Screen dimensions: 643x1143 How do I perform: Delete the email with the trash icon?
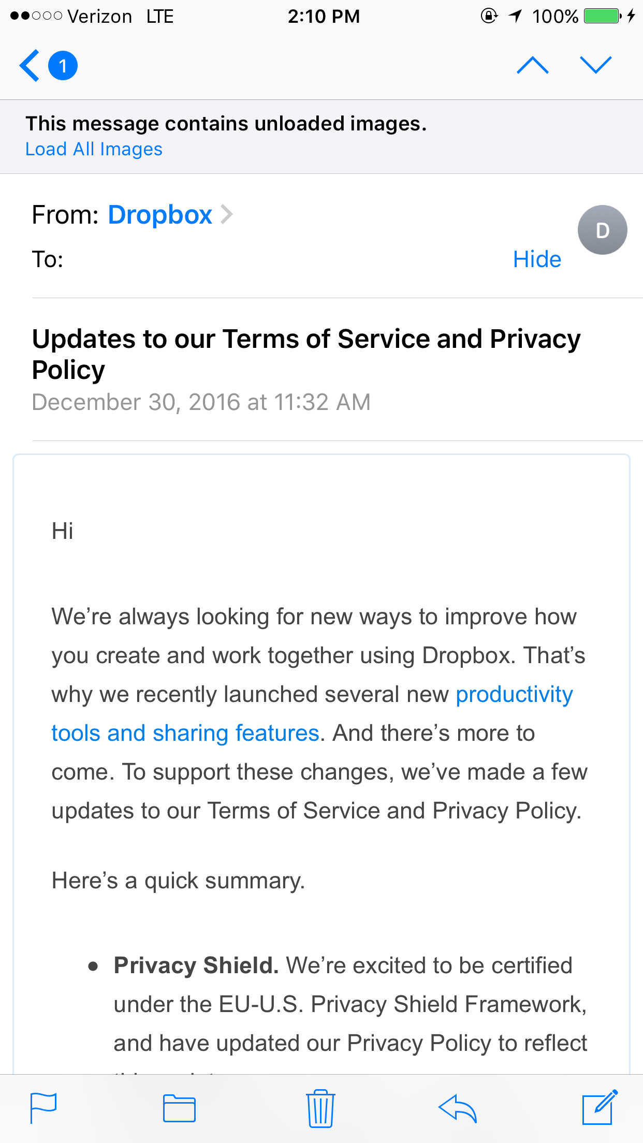pyautogui.click(x=320, y=1108)
